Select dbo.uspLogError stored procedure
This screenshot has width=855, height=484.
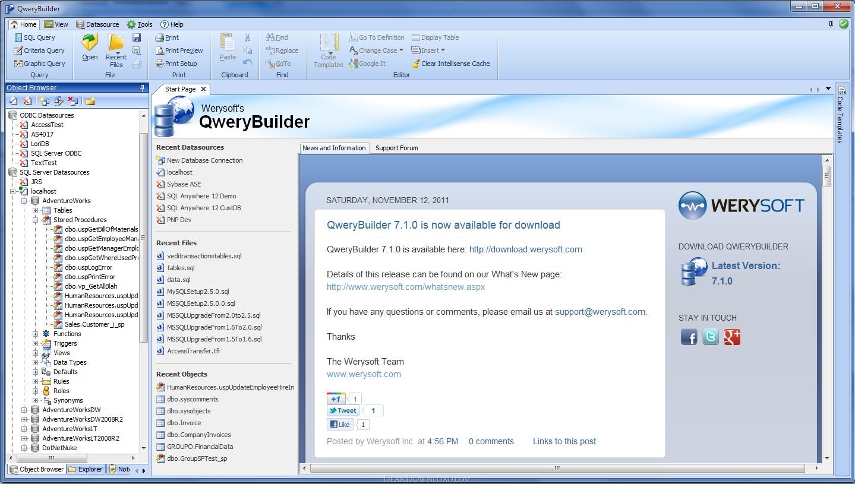[x=89, y=267]
